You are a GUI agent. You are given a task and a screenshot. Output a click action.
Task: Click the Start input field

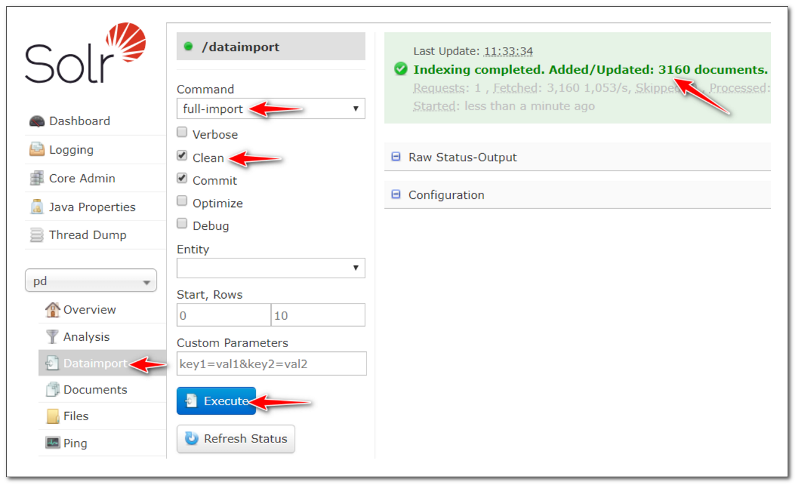pos(224,315)
